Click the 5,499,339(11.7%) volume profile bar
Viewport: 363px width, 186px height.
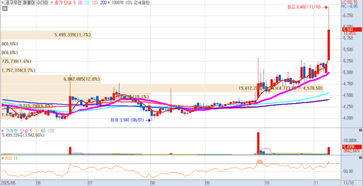tap(46, 35)
